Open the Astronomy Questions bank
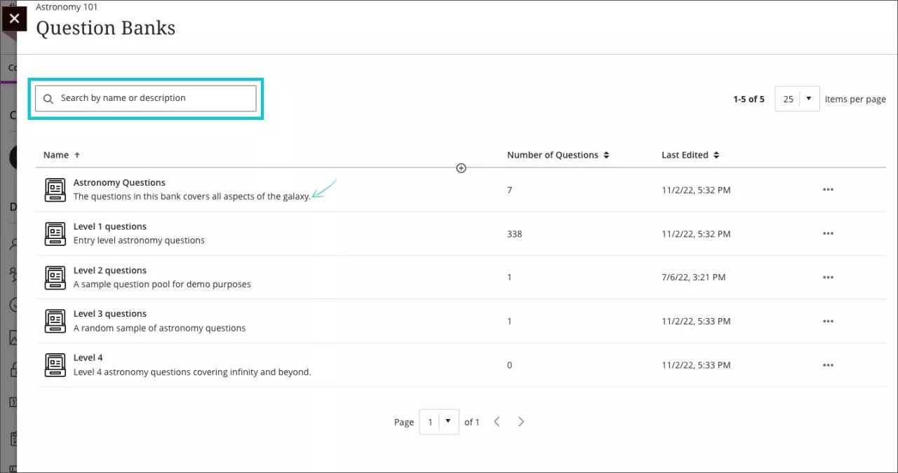The width and height of the screenshot is (898, 473). click(x=119, y=182)
